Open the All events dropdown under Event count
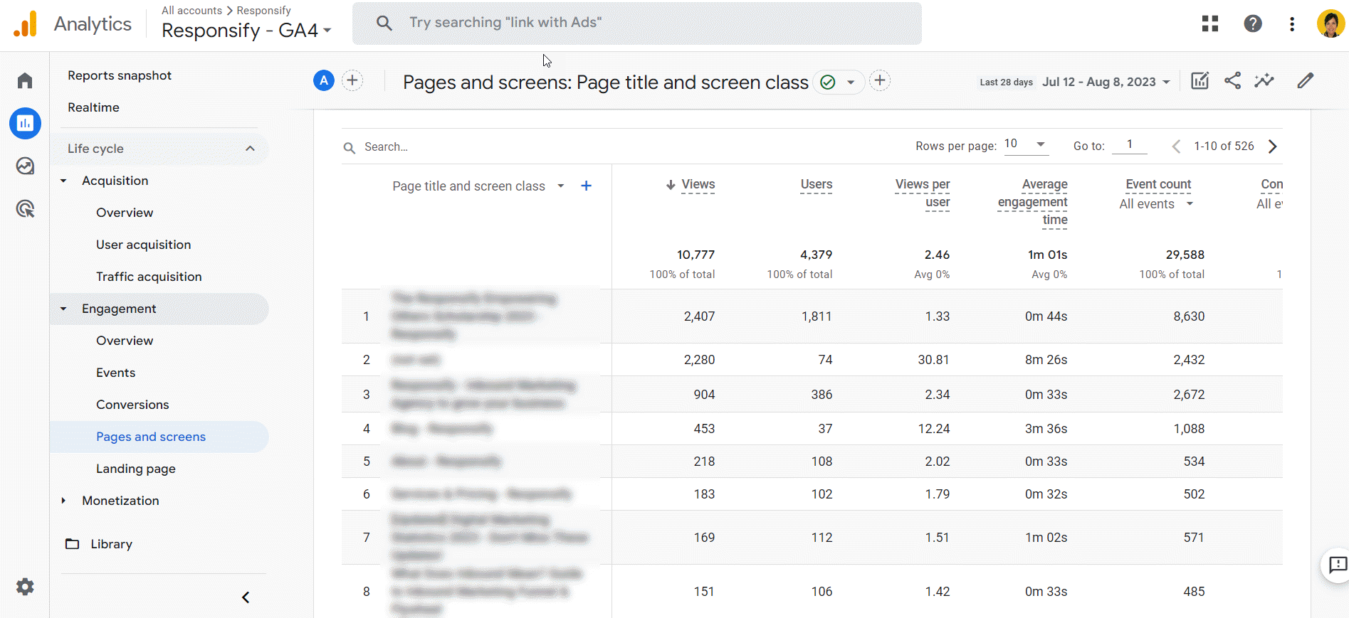This screenshot has width=1349, height=618. pyautogui.click(x=1156, y=204)
